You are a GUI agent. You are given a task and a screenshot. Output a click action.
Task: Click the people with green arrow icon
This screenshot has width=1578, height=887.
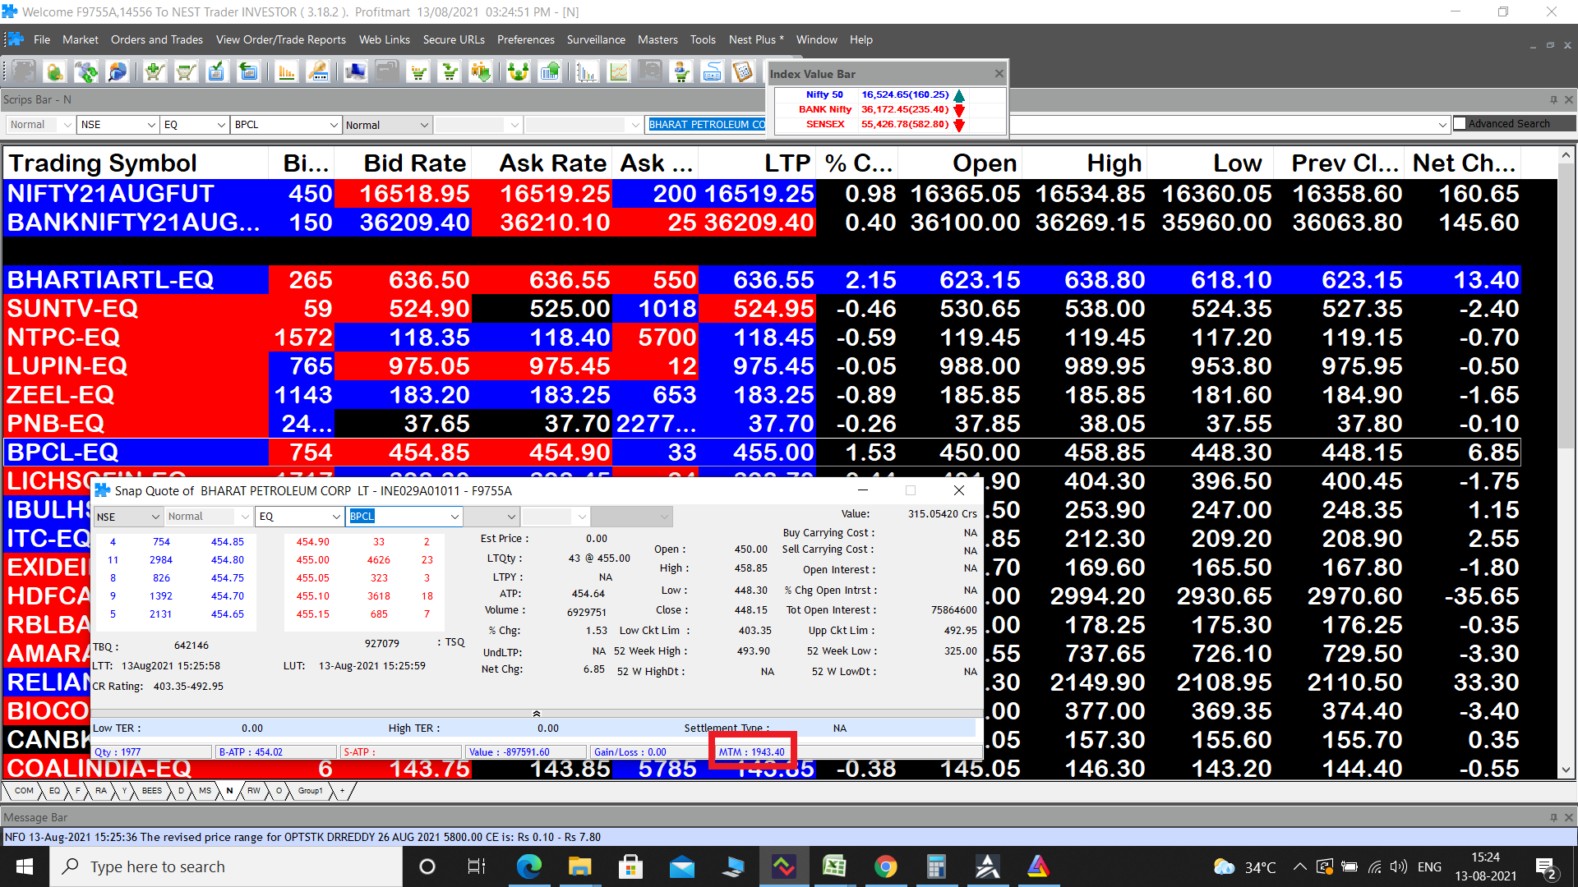click(x=481, y=72)
